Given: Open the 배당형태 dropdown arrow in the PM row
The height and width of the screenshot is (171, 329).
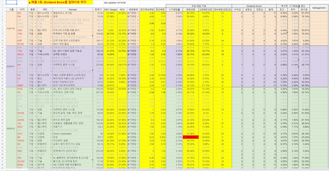Looking at the screenshot, I should point(138,16).
